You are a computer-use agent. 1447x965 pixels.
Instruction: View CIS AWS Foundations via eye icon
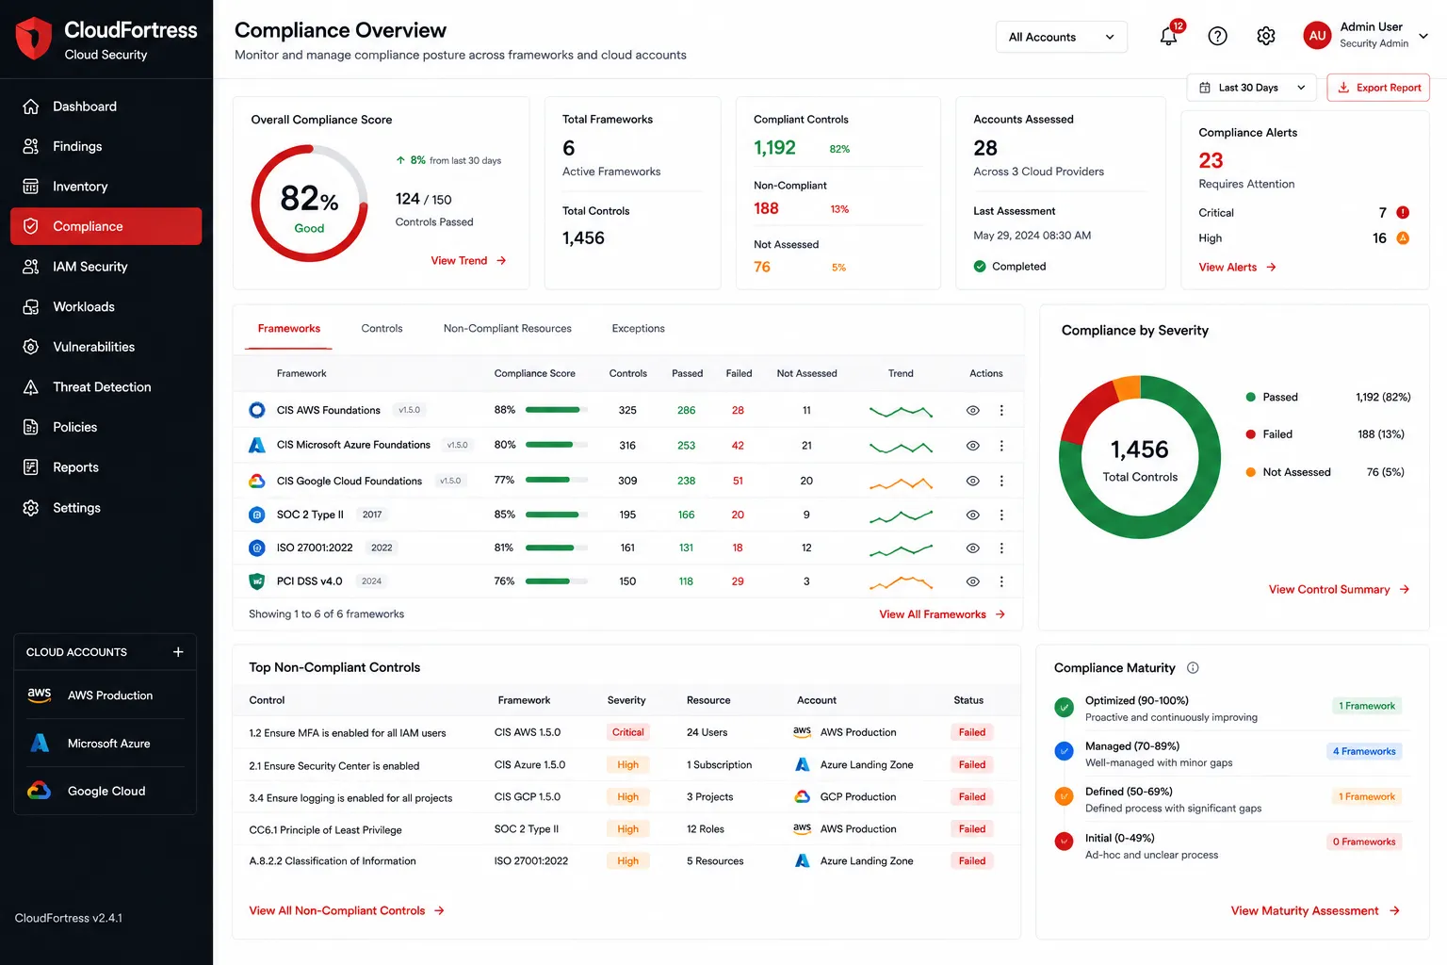[x=973, y=411]
